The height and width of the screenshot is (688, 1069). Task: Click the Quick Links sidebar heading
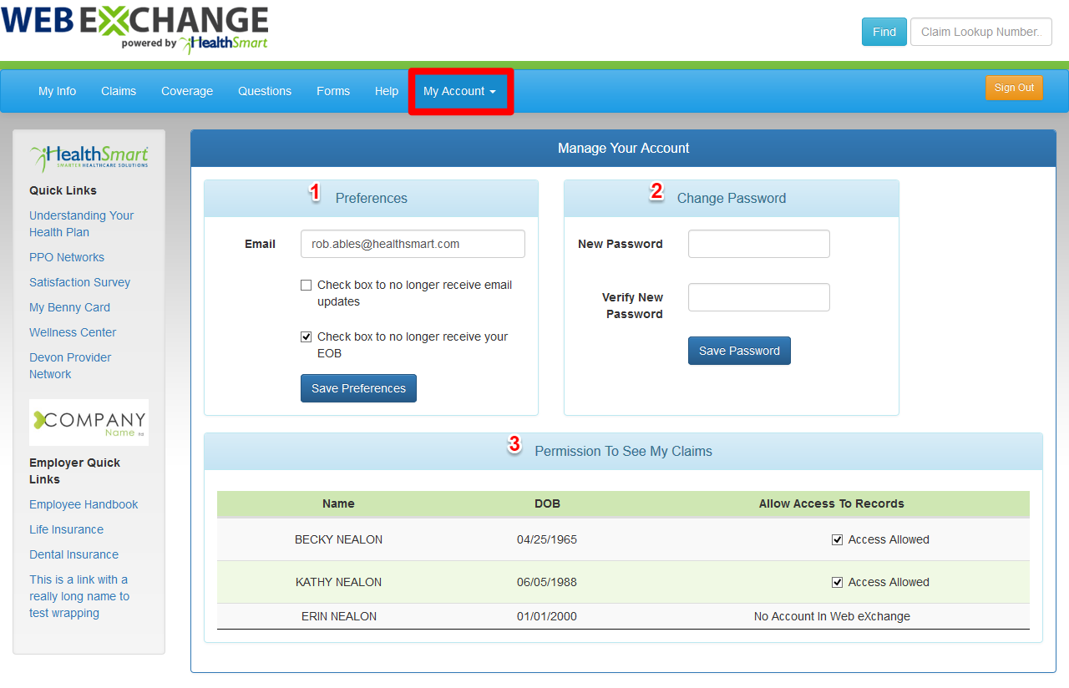tap(63, 190)
